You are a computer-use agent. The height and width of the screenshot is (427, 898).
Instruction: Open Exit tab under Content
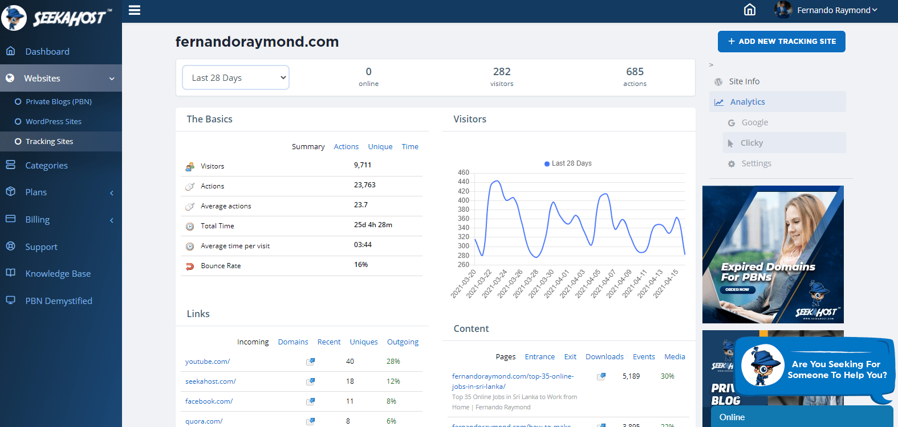[x=570, y=356]
